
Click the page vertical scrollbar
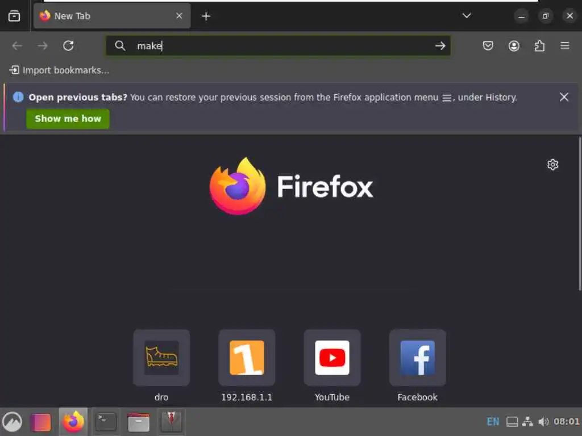[580, 214]
